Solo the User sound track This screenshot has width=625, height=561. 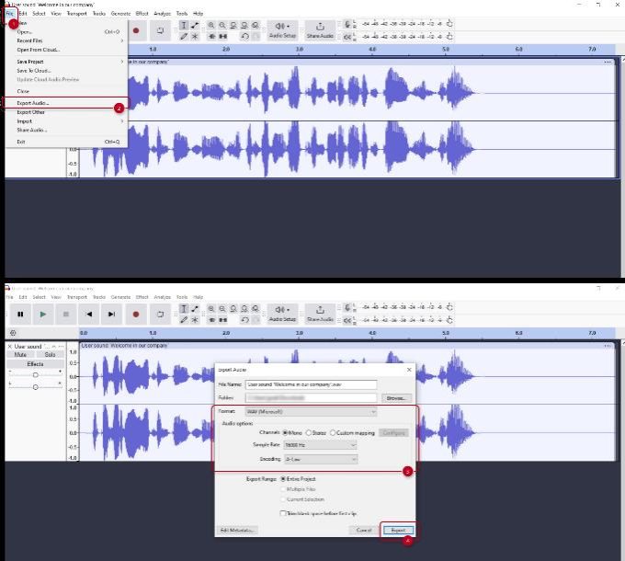click(x=50, y=354)
